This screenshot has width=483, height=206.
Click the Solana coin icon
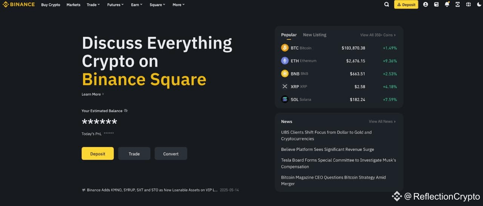pos(285,100)
